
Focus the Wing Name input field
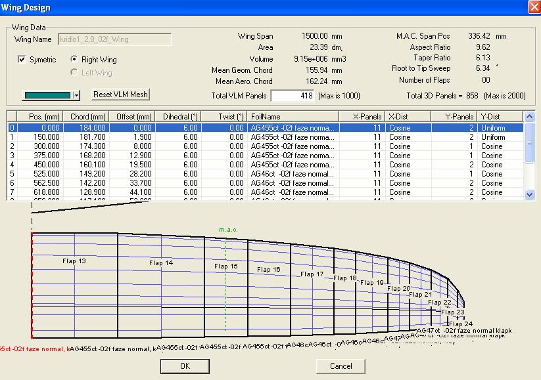coord(115,39)
